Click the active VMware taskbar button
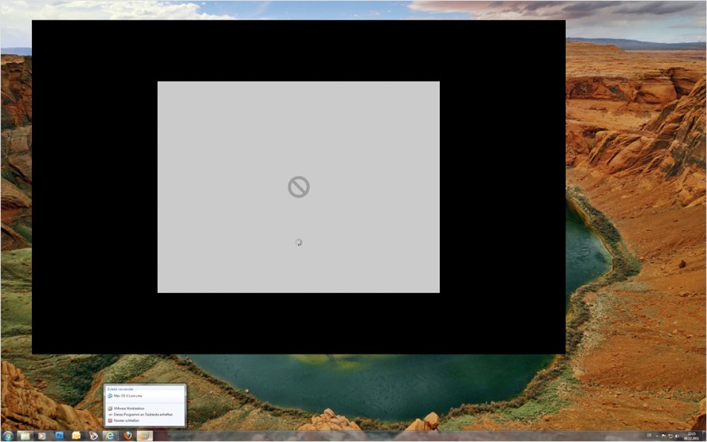This screenshot has height=442, width=707. coord(145,436)
